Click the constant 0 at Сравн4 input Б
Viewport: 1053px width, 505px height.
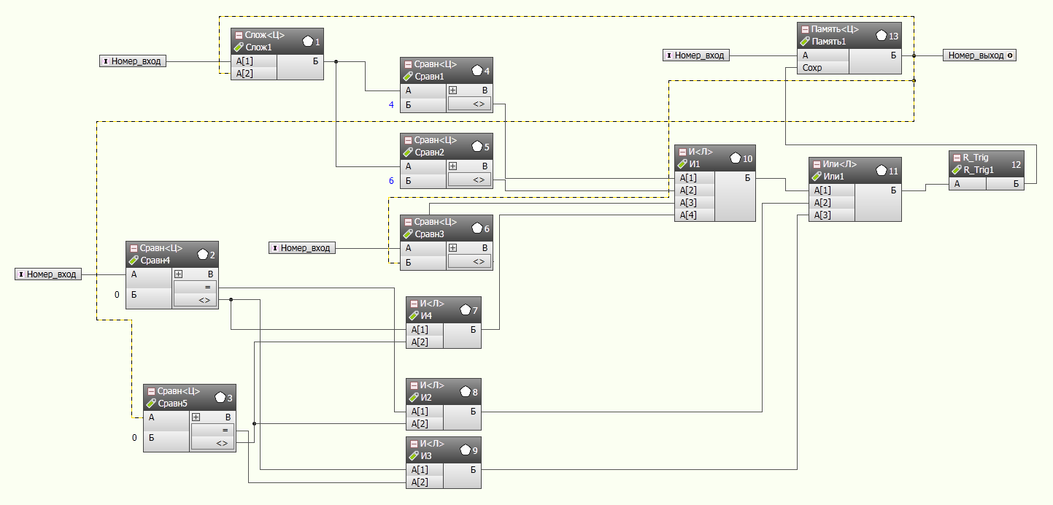pyautogui.click(x=117, y=295)
